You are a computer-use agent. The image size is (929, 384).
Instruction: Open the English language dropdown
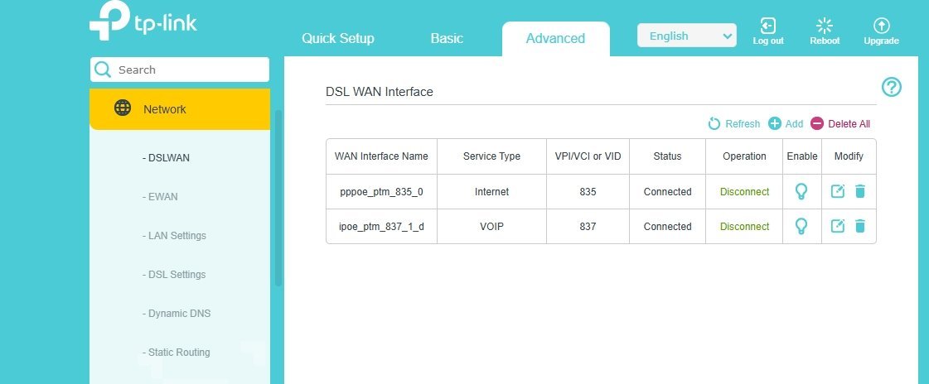pyautogui.click(x=687, y=36)
